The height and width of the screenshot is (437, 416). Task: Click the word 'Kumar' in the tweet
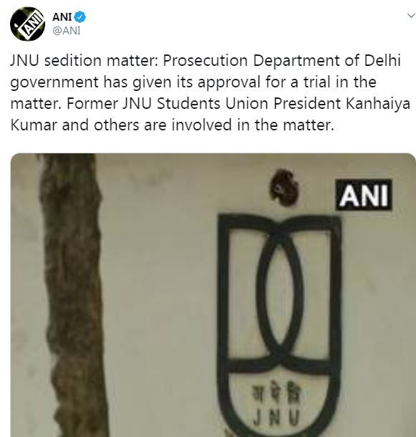point(34,125)
